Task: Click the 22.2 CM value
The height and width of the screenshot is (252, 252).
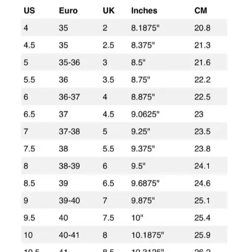Action: click(x=203, y=80)
